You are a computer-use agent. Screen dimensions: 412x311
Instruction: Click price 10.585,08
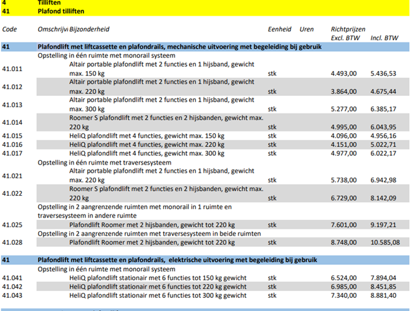pos(385,242)
